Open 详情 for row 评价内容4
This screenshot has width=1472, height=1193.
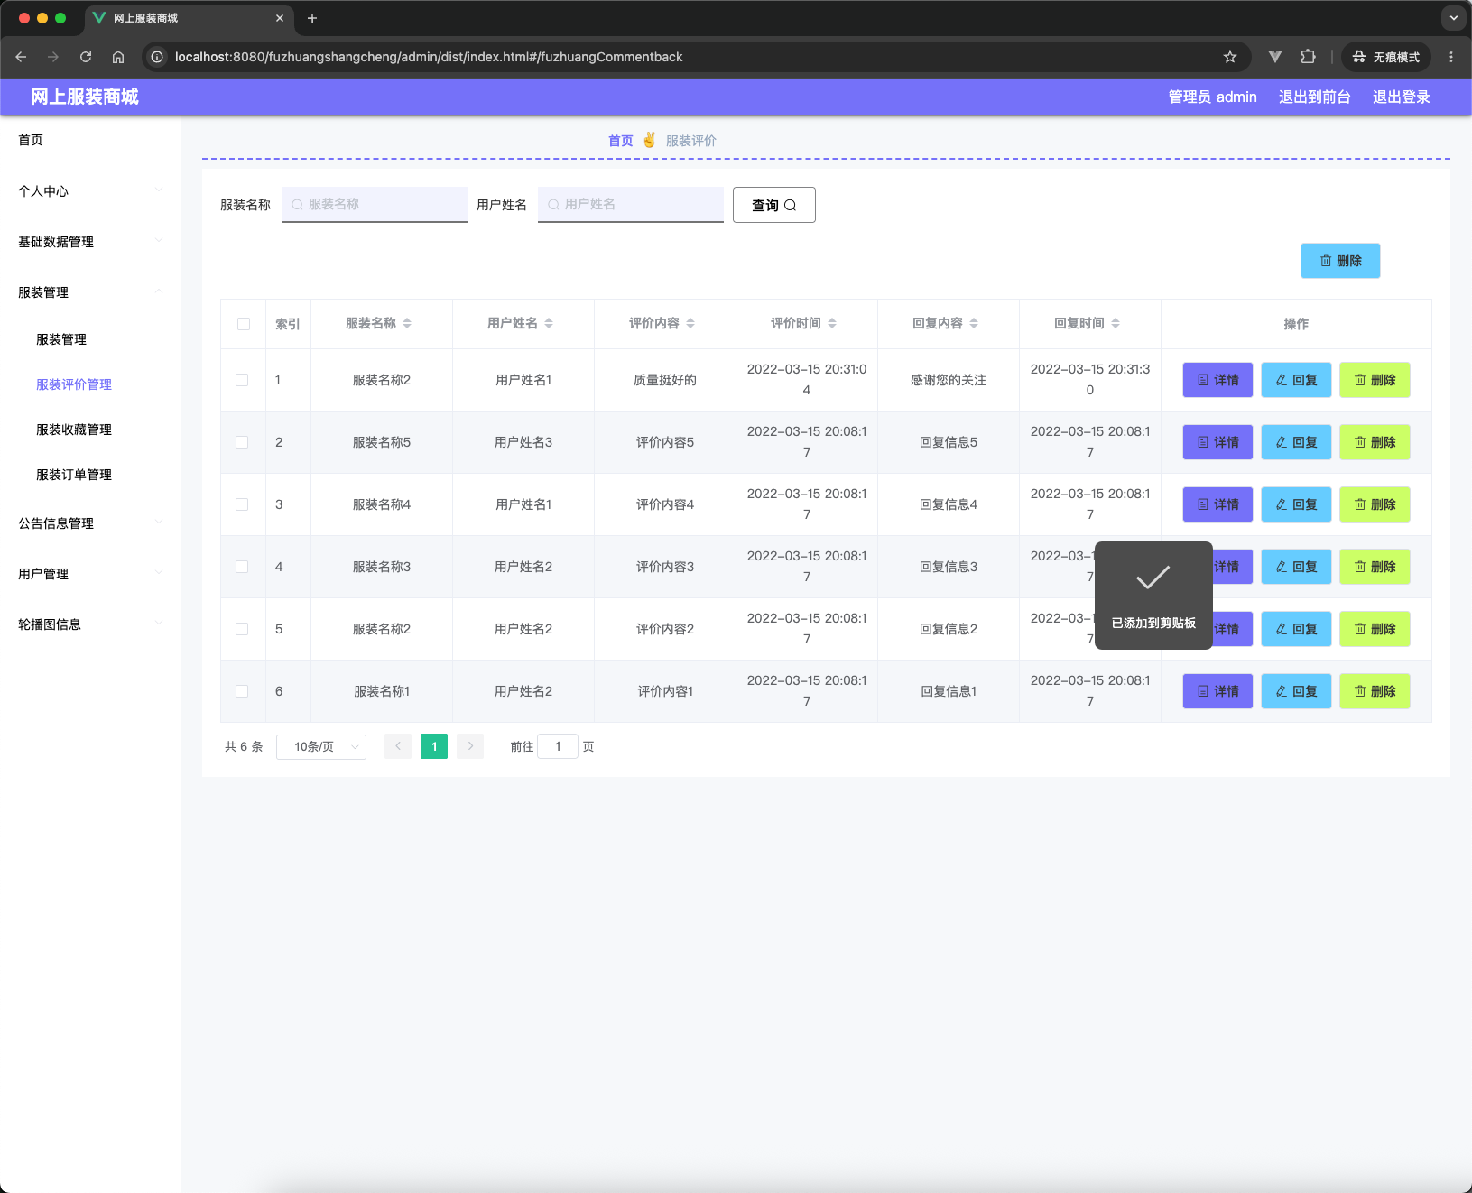point(1217,504)
